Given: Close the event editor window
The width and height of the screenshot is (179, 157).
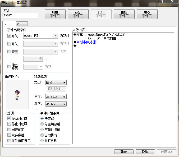Looking at the screenshot, I should [x=172, y=2].
